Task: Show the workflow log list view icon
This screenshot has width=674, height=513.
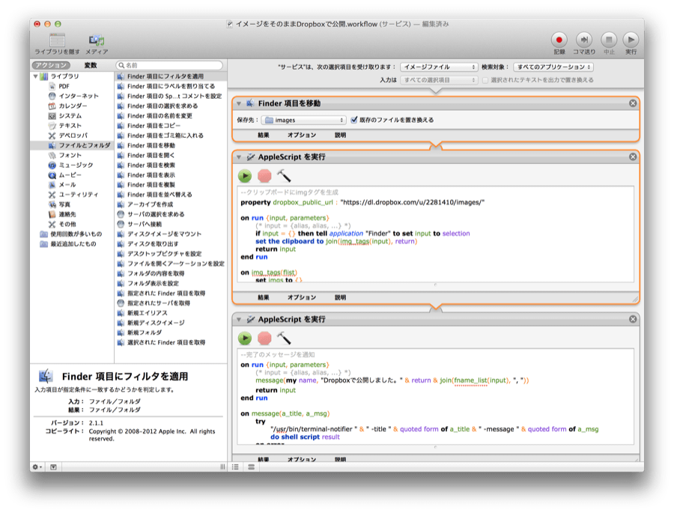Action: point(236,467)
